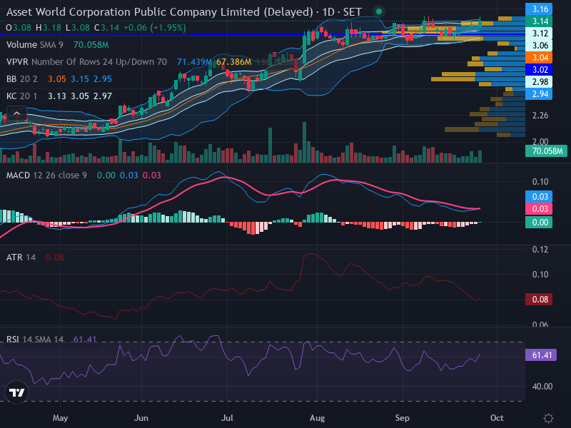
Task: Click the Aug label on time axis
Action: pos(317,418)
